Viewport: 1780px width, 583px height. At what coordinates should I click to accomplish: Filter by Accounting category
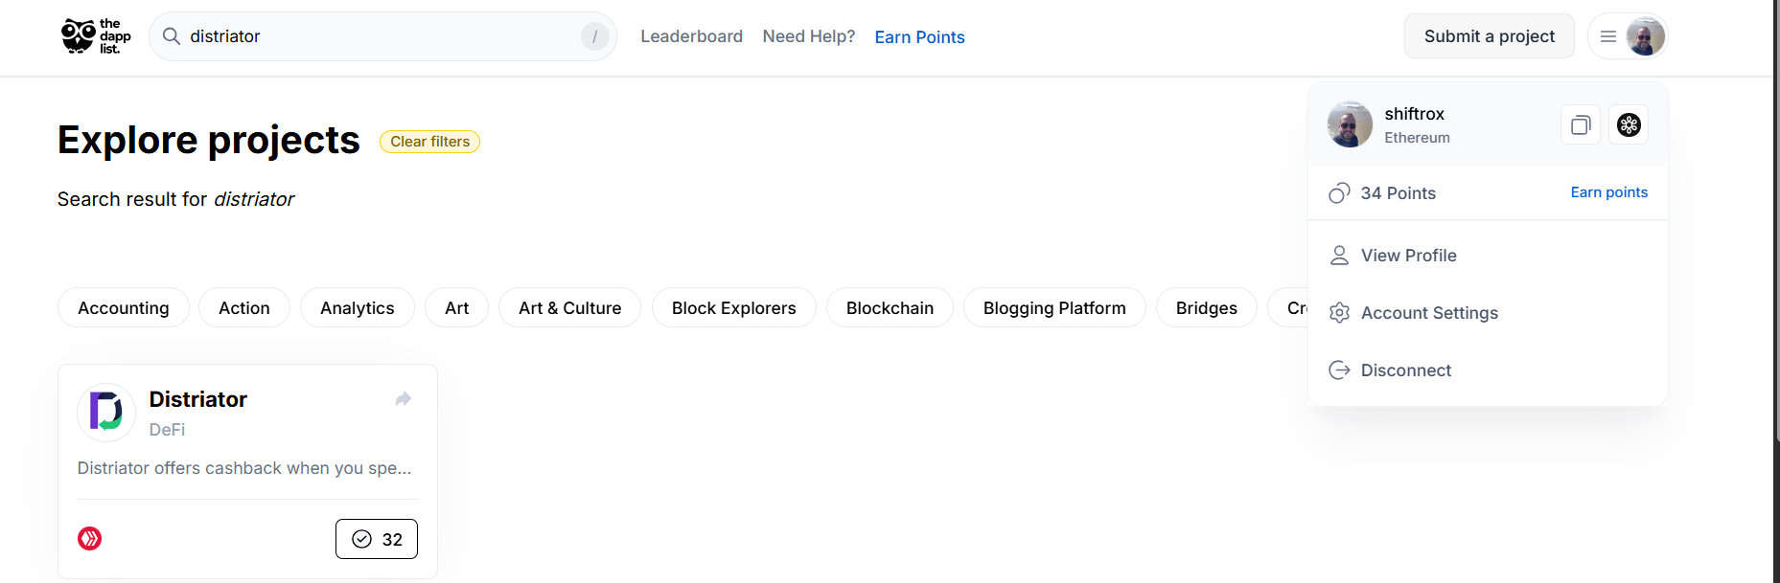coord(124,308)
